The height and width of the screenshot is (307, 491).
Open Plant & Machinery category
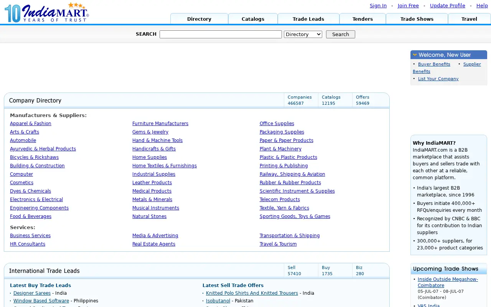280,149
